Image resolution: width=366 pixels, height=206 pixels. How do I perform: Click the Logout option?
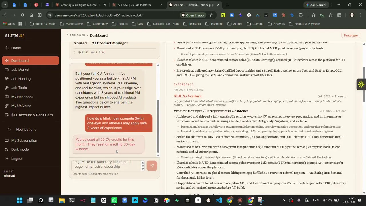pos(30,159)
